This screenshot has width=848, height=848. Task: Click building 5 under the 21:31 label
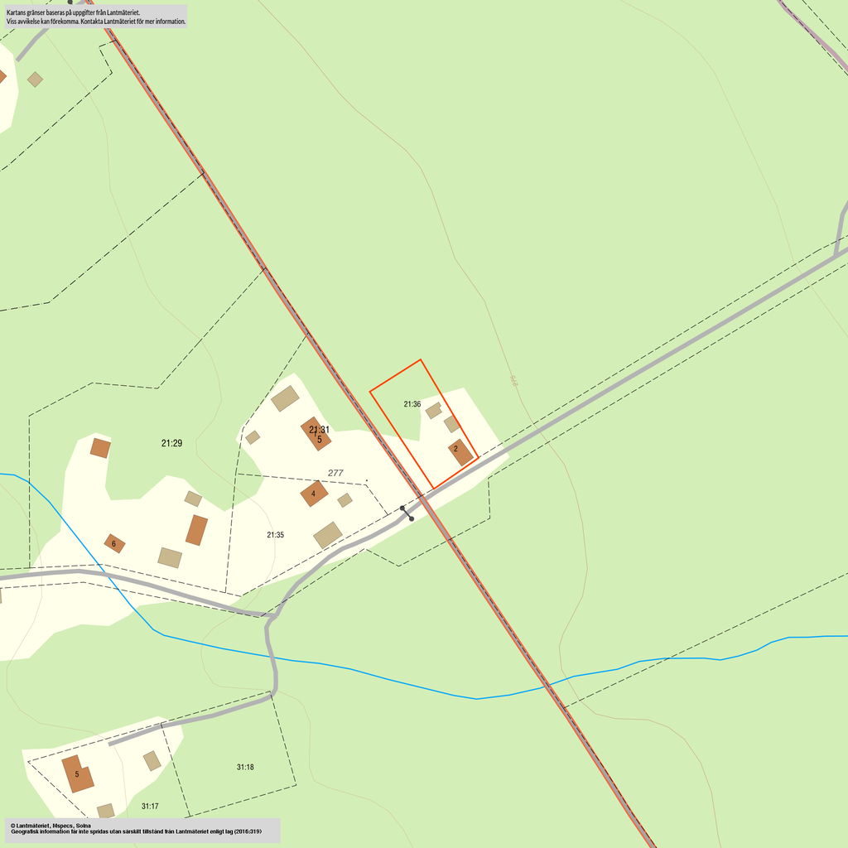tap(316, 435)
